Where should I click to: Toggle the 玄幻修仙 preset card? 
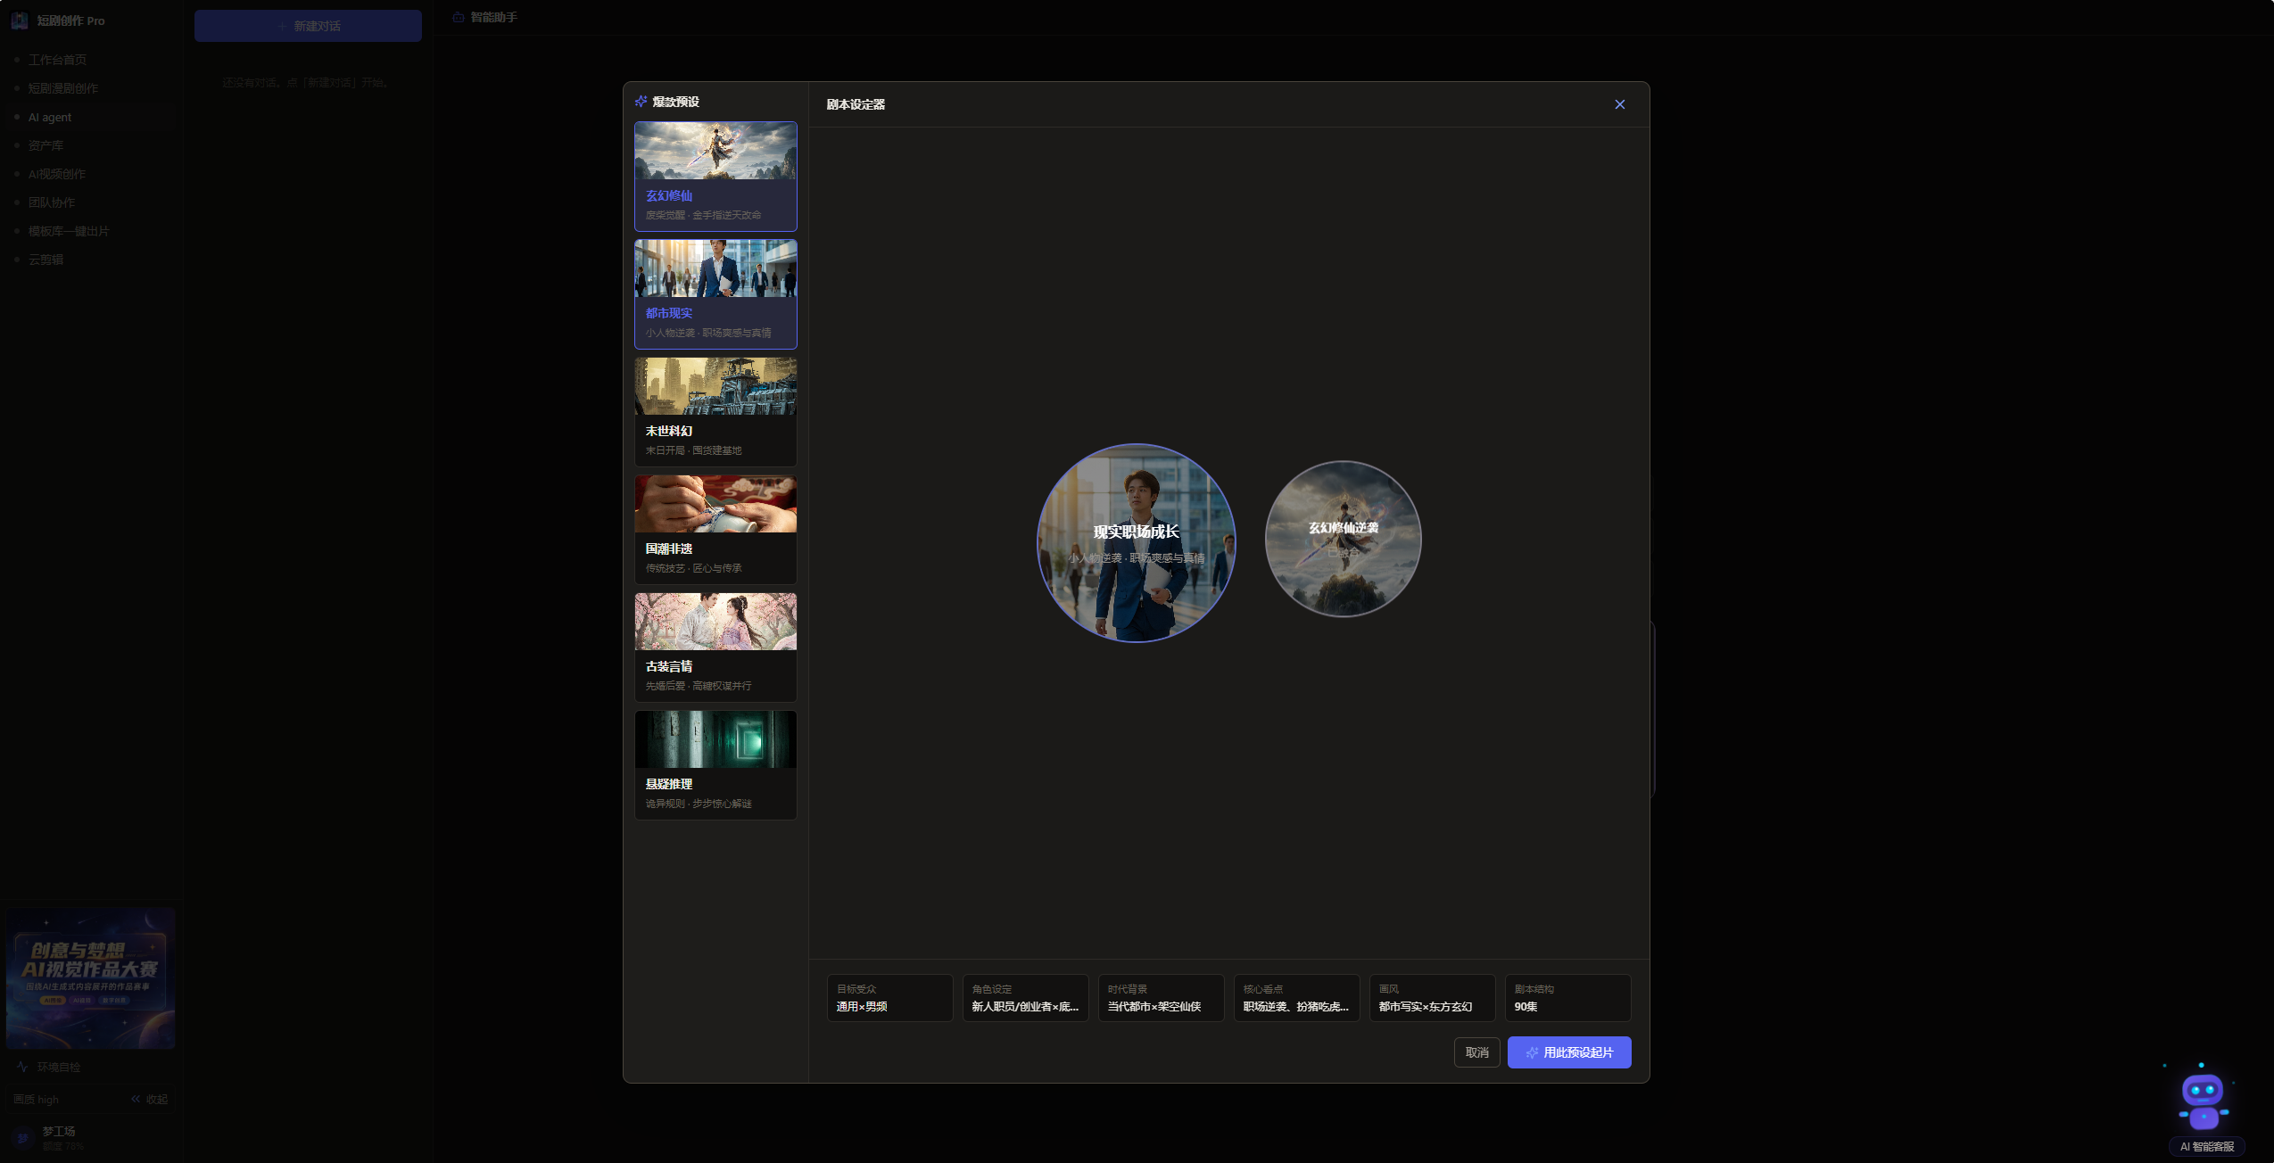715,177
